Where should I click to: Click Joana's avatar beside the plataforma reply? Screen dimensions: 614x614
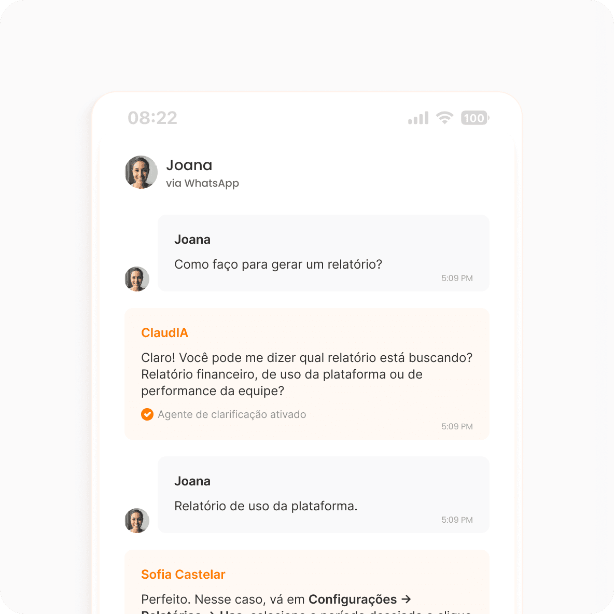pos(137,521)
